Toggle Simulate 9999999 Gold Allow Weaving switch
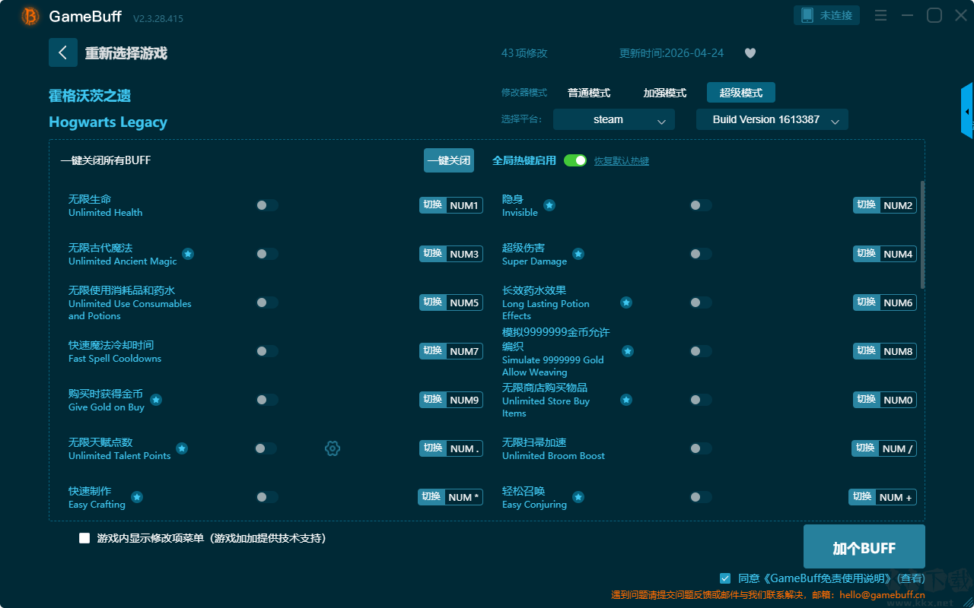Screen dimensions: 974x608 coord(701,351)
